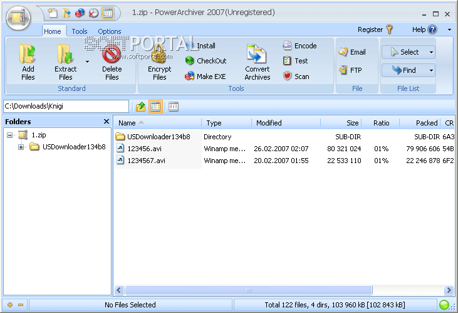Viewport: 458px width, 313px height.
Task: Open the ribbon options dropdown arrow at top right
Action: (x=449, y=30)
